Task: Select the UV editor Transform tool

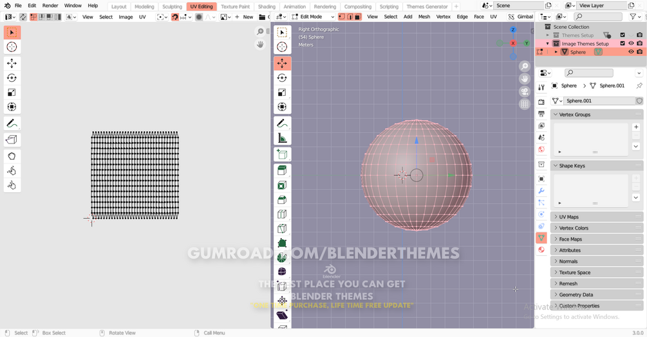Action: [x=12, y=107]
